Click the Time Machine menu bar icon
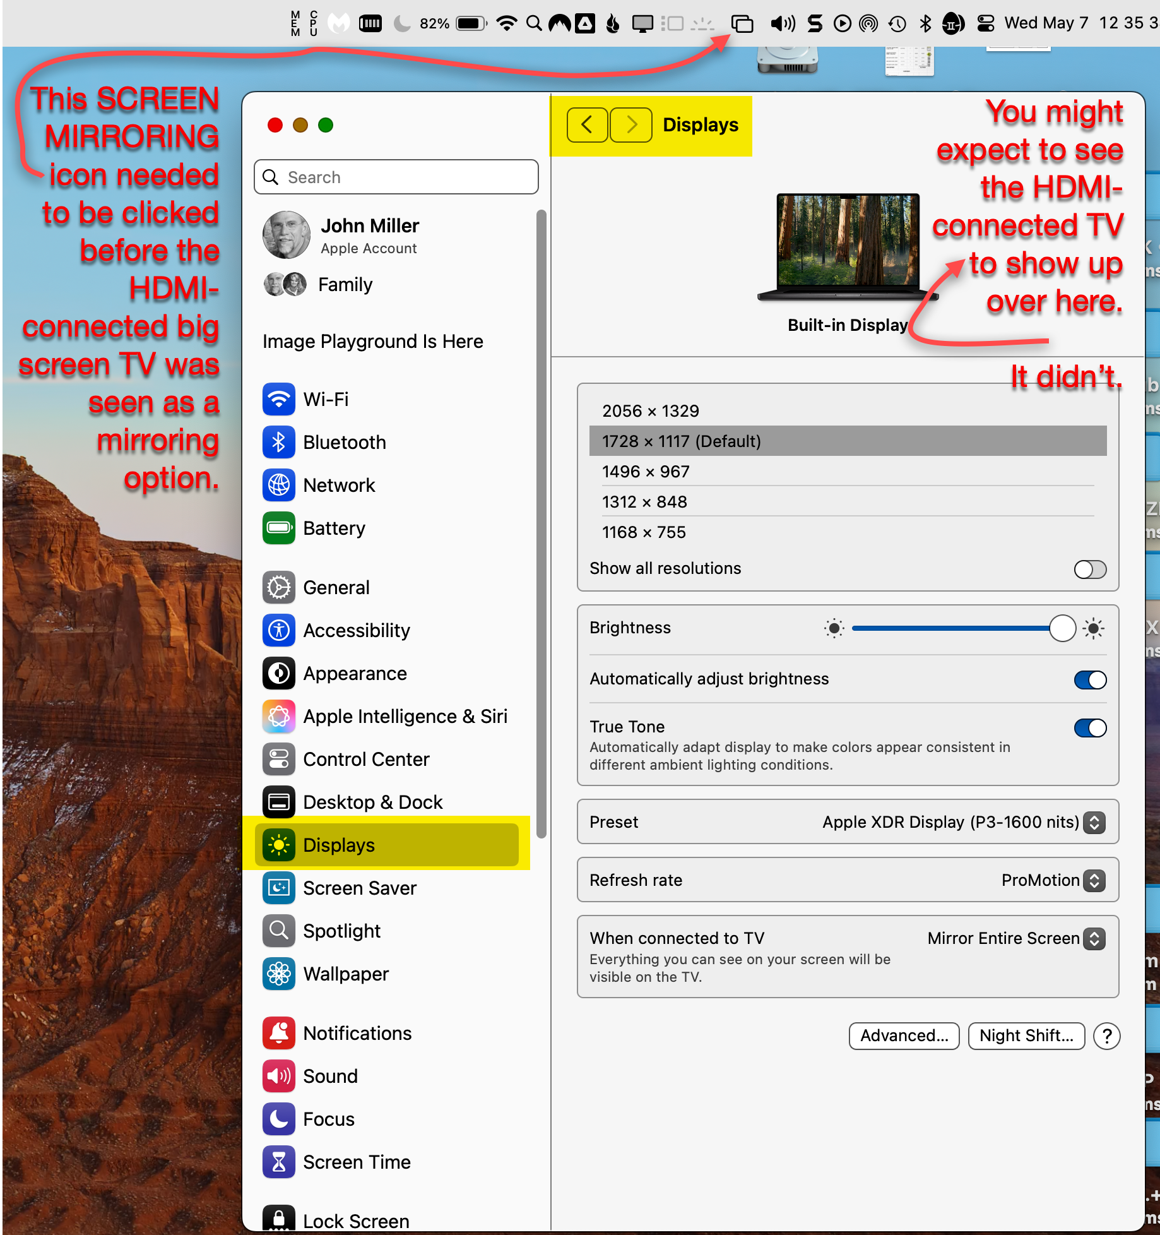The height and width of the screenshot is (1235, 1160). point(897,23)
